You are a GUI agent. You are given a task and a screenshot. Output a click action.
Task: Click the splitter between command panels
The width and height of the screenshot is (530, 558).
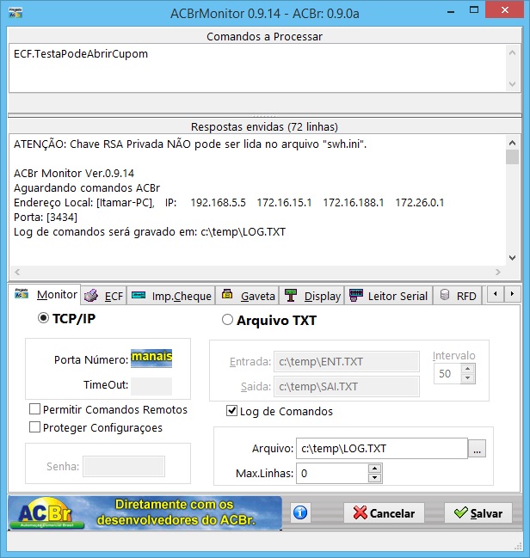pos(265,116)
